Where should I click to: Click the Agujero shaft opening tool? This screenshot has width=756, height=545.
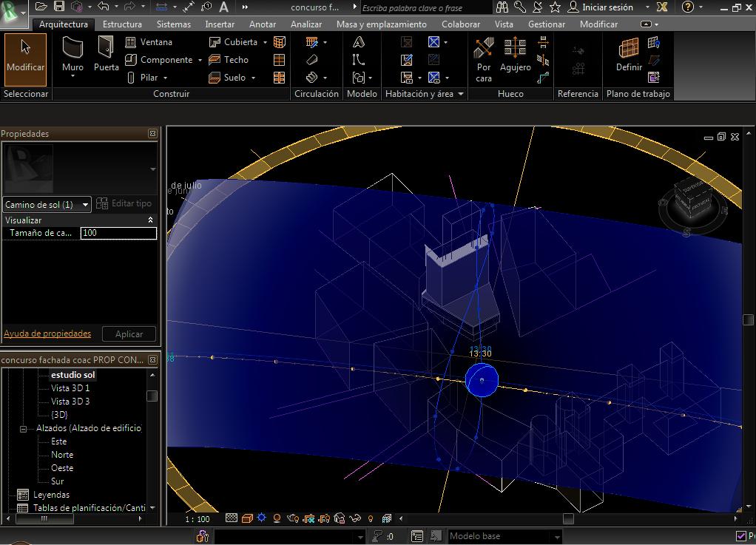click(x=515, y=56)
